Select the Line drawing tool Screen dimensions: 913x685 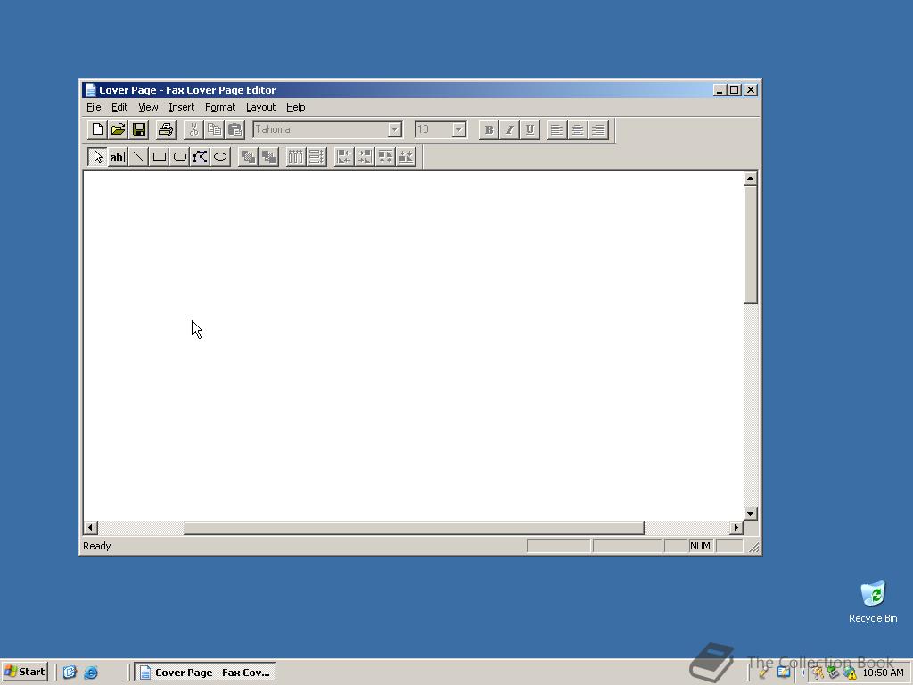[x=138, y=157]
